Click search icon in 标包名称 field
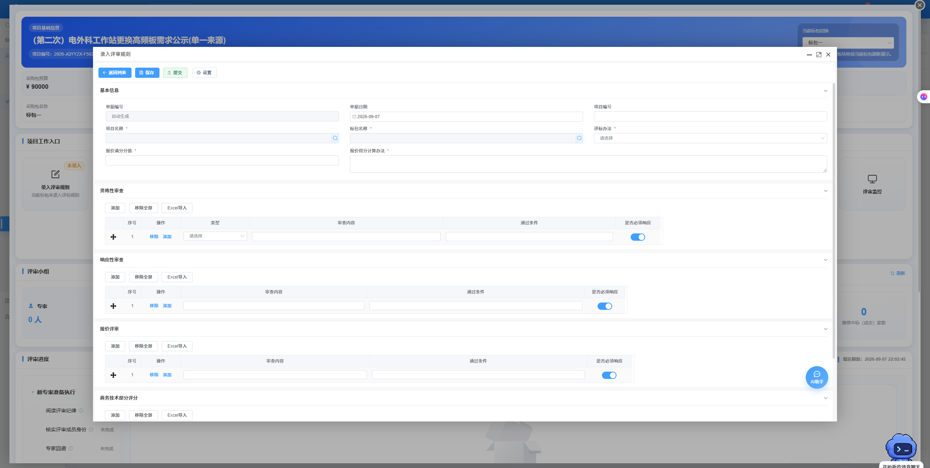 coord(579,138)
